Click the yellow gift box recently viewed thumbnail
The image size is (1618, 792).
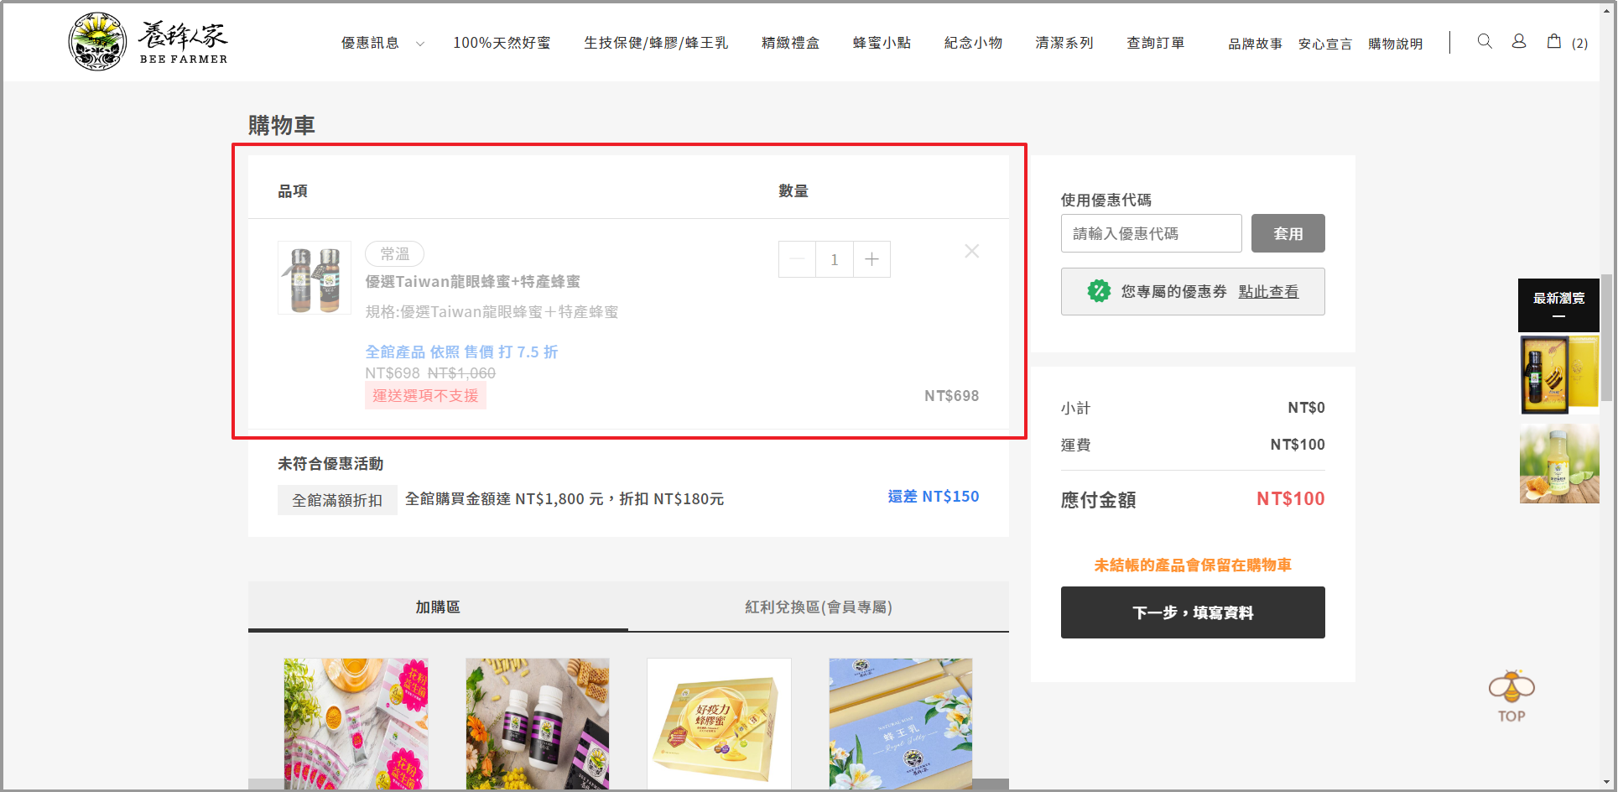click(x=1558, y=375)
